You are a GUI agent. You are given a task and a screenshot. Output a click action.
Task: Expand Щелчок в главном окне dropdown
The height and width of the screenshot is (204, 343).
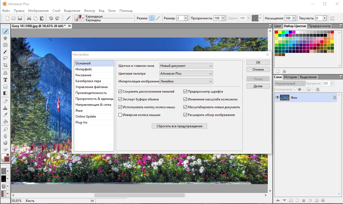tap(186, 66)
